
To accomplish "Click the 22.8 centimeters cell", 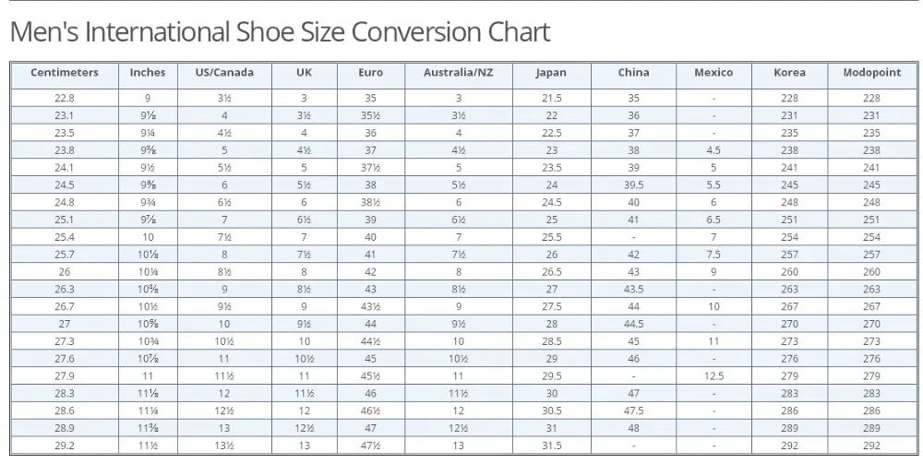I will 65,98.
